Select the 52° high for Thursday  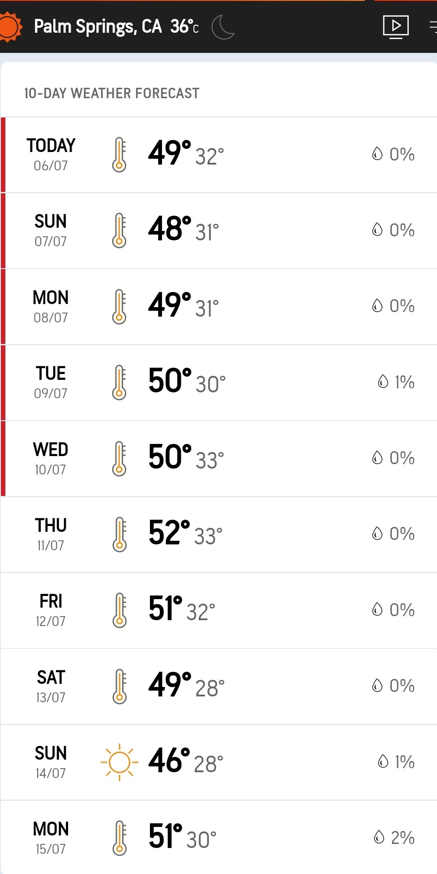(169, 533)
